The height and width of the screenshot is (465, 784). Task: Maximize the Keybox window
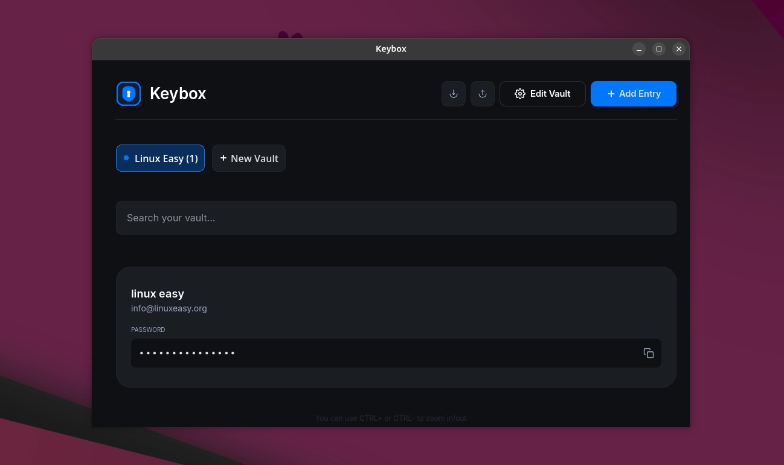(659, 49)
